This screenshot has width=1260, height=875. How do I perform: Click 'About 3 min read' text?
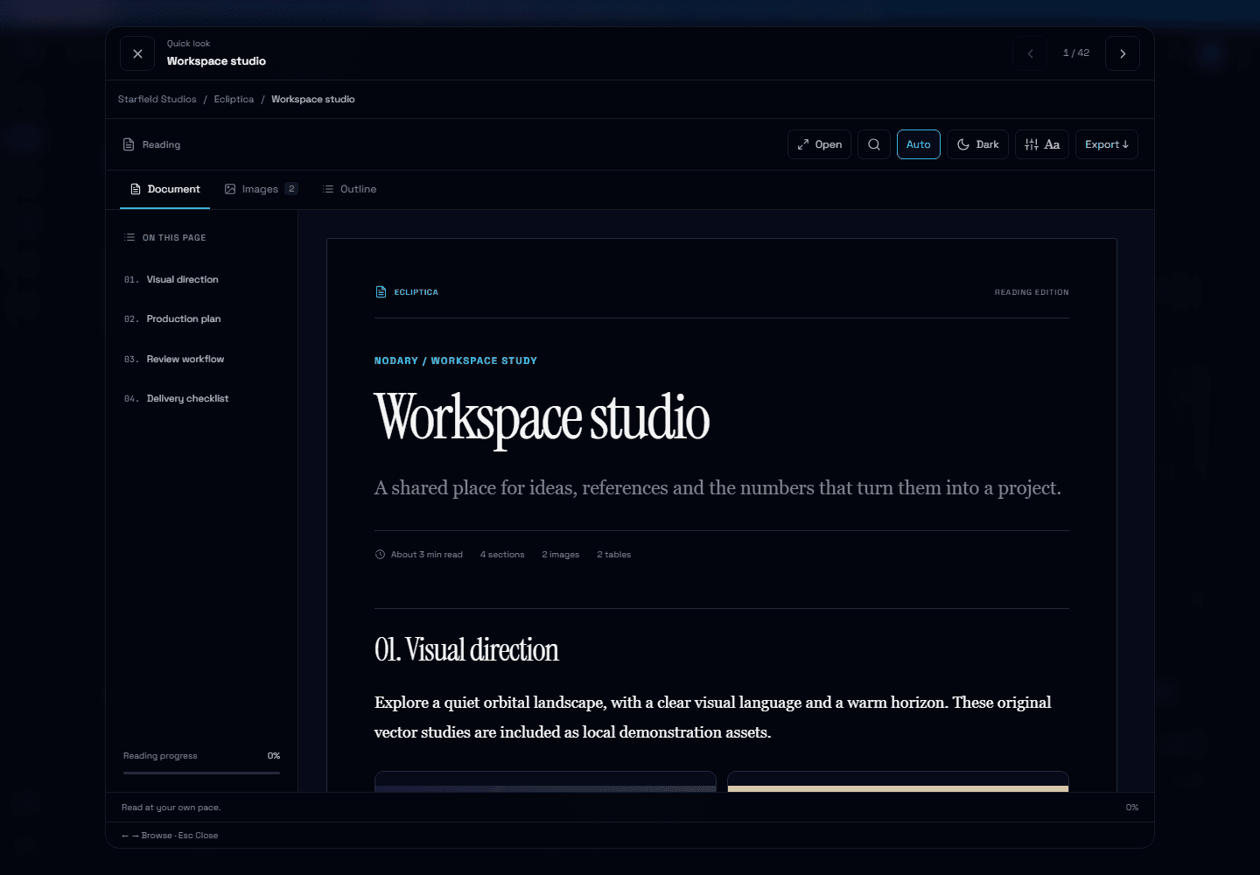427,555
